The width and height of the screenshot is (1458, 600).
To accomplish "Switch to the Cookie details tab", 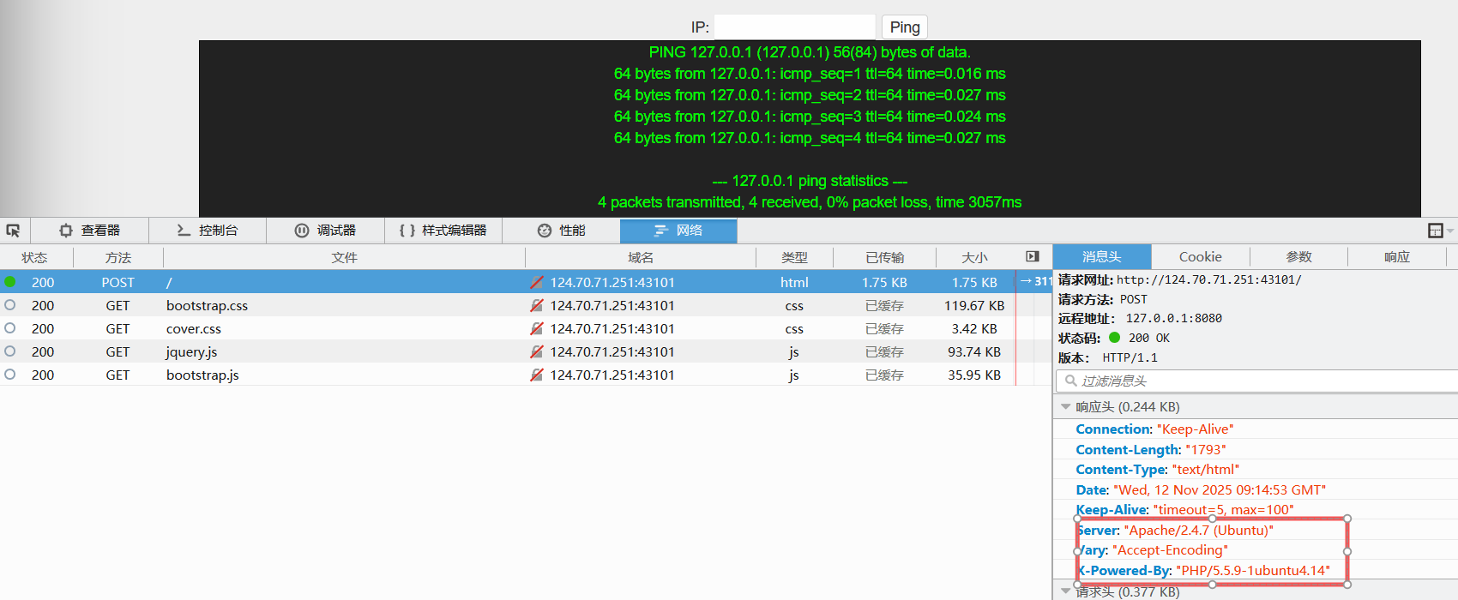I will click(1200, 256).
